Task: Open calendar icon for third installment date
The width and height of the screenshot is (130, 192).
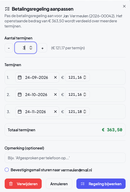Action: [20, 112]
